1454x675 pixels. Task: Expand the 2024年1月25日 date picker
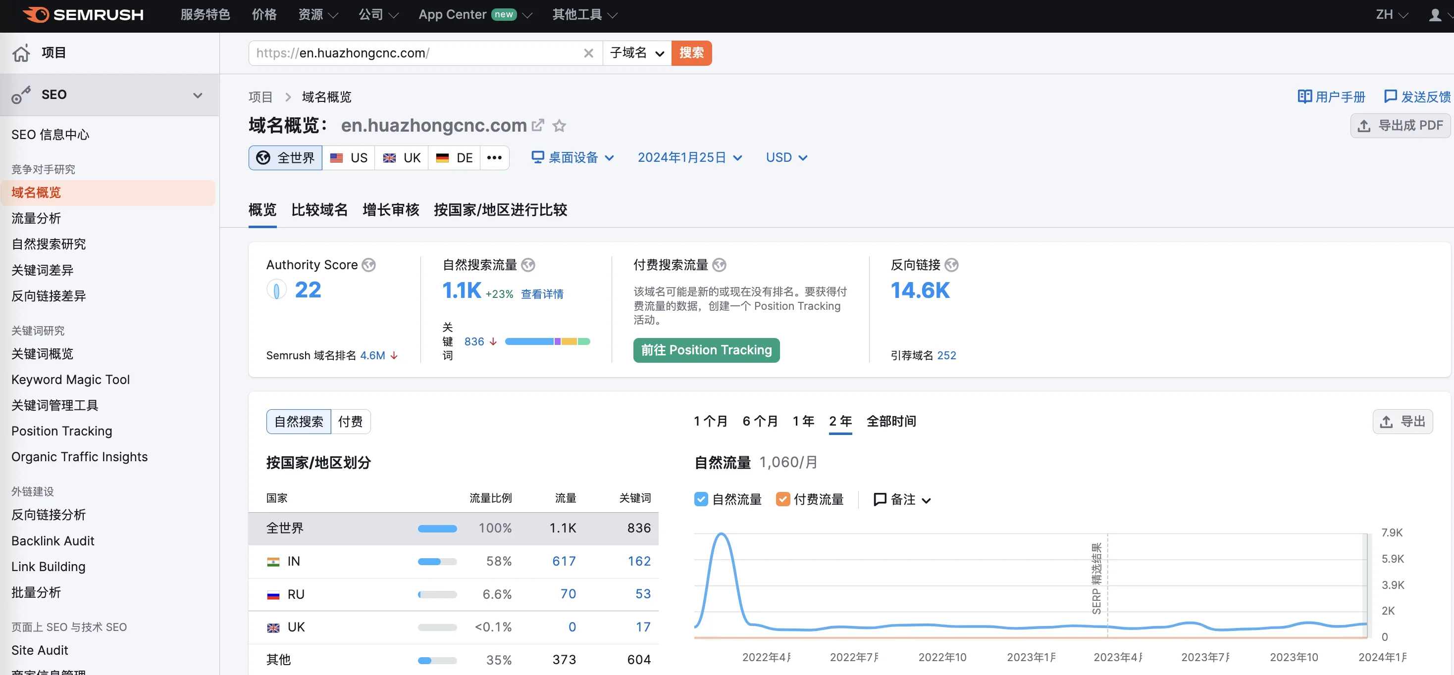click(689, 158)
